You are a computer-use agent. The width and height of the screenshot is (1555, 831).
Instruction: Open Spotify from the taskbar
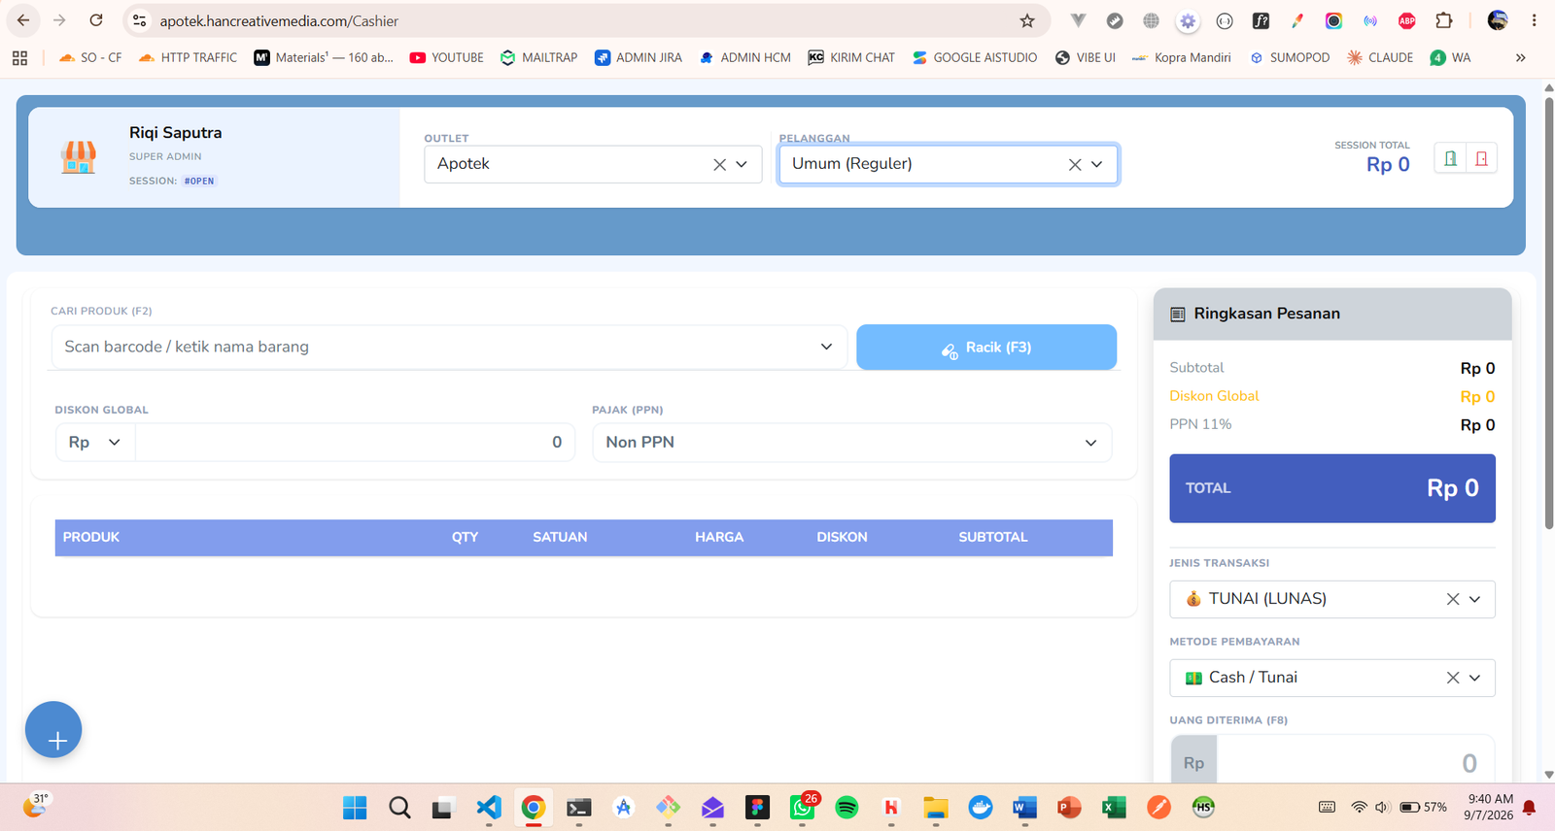coord(847,807)
